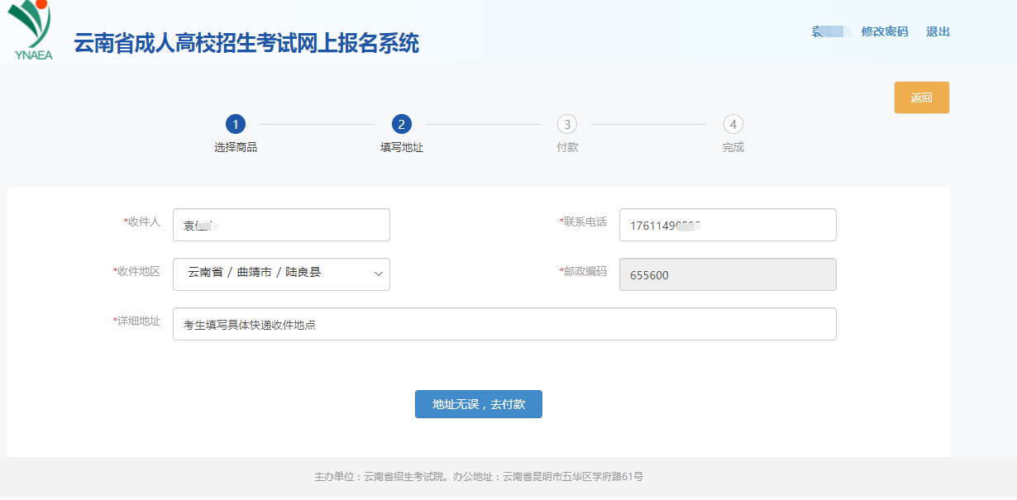
Task: Click the progress bar between steps 2 and 3
Action: tap(485, 124)
